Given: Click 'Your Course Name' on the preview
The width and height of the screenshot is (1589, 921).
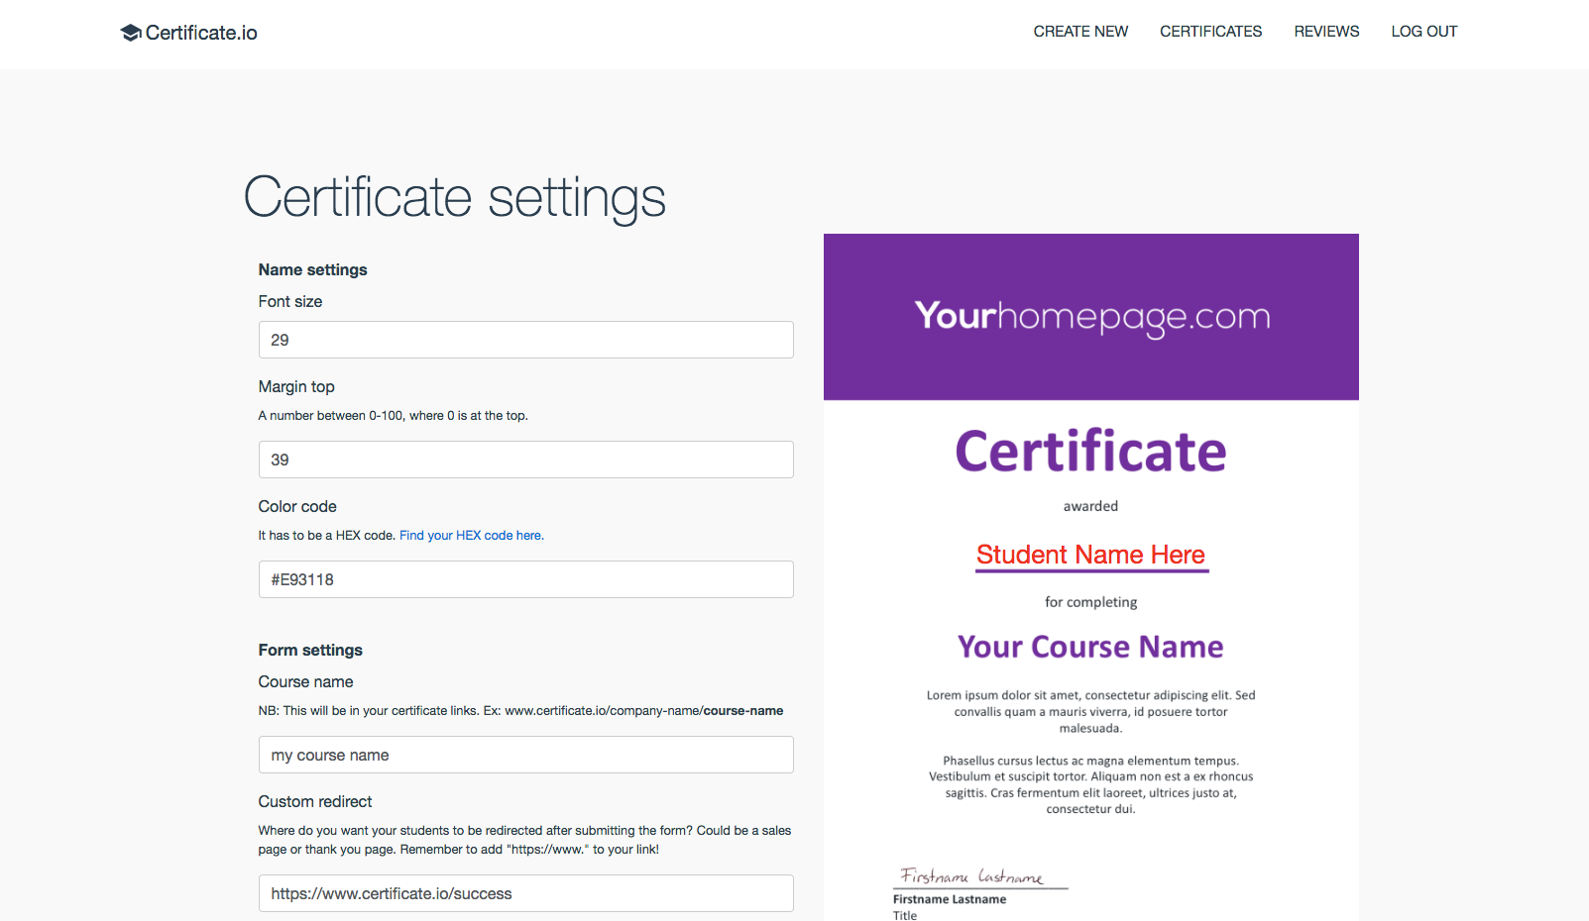Looking at the screenshot, I should point(1089,647).
